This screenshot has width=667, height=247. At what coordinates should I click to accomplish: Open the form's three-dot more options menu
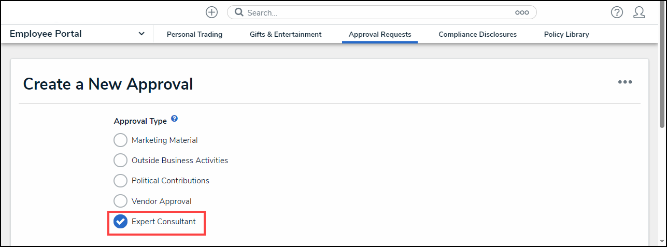point(625,82)
